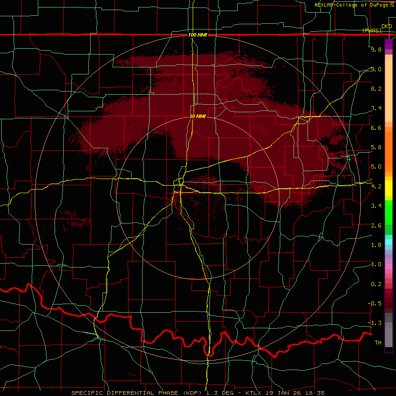Pick the yellow swatch on the color bar
Image resolution: width=396 pixels, height=396 pixels.
[x=389, y=188]
